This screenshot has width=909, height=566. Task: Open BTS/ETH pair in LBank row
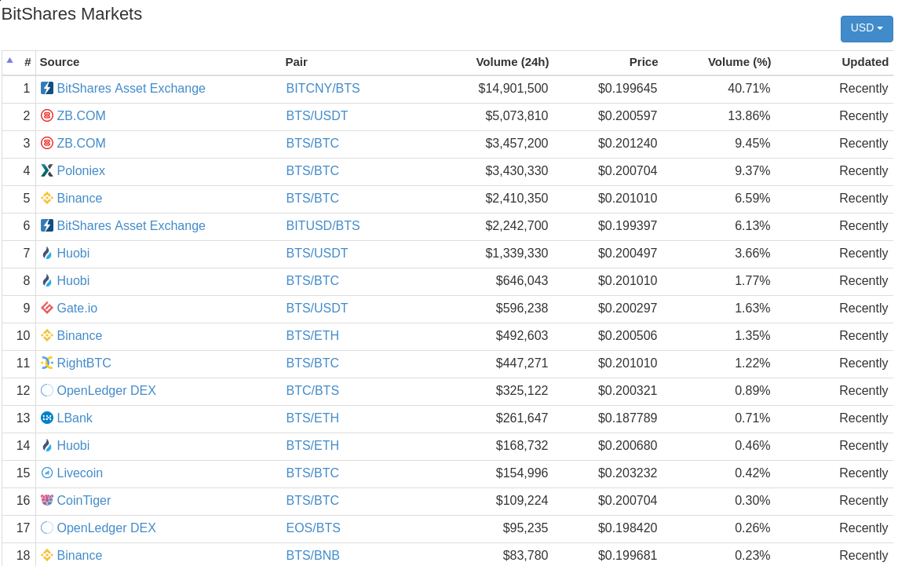[x=312, y=418]
